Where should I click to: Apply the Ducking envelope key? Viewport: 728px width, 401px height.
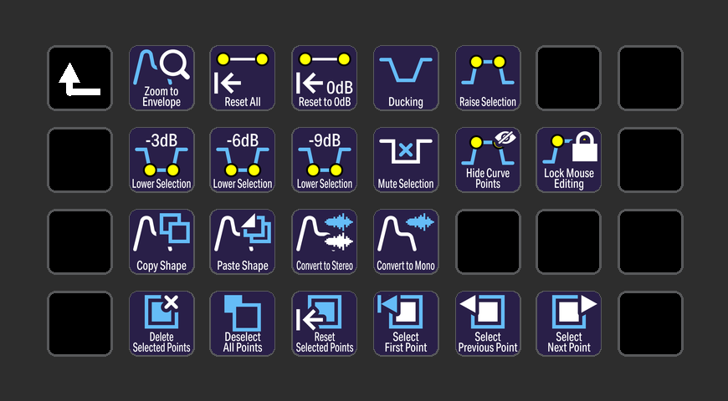[406, 78]
